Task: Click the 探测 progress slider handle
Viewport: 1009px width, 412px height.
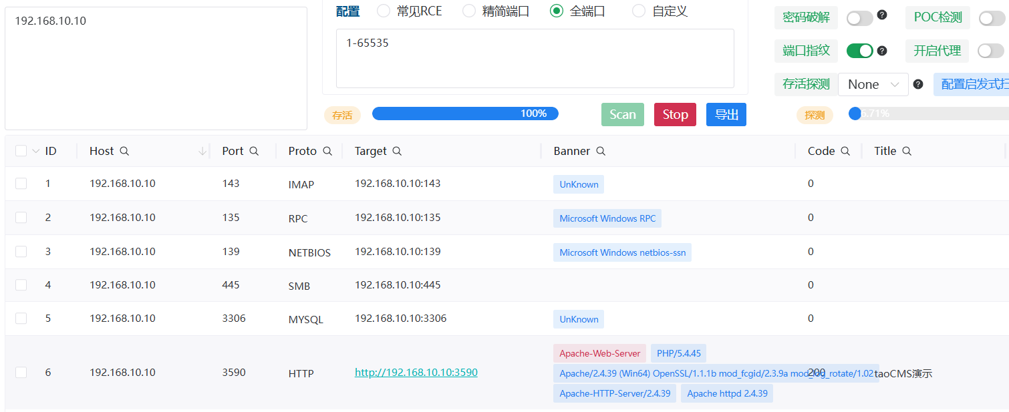Action: tap(855, 114)
